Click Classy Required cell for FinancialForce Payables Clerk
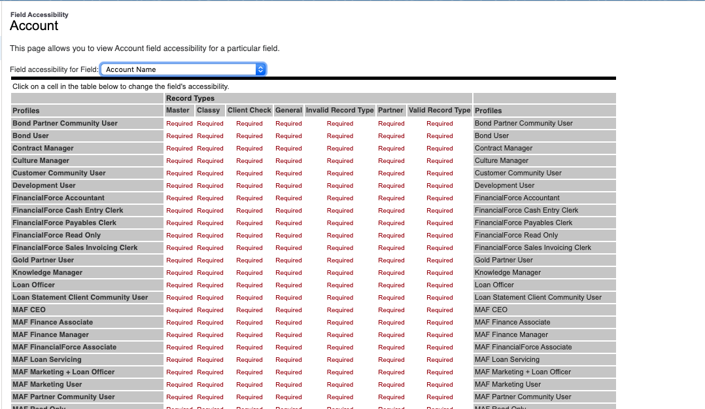This screenshot has height=409, width=705. click(x=210, y=222)
